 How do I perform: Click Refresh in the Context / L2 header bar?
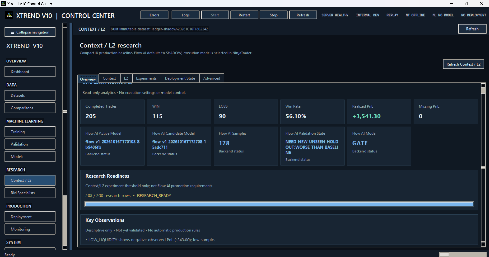[472, 29]
